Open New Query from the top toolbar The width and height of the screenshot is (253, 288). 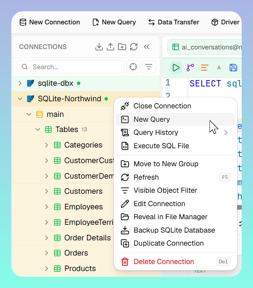pos(114,22)
